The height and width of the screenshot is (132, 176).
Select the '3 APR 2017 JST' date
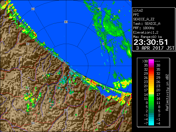tap(155, 48)
